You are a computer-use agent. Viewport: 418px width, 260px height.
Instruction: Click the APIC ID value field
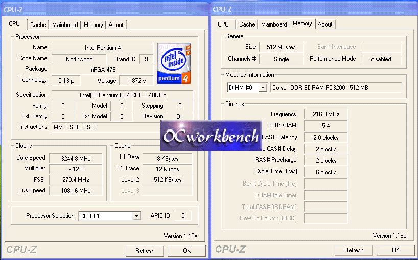click(x=183, y=216)
